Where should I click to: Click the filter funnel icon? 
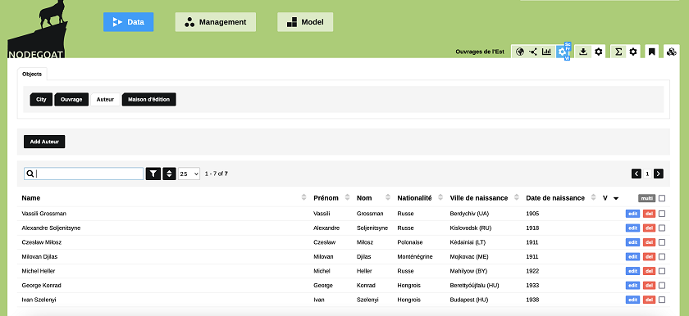coord(153,174)
